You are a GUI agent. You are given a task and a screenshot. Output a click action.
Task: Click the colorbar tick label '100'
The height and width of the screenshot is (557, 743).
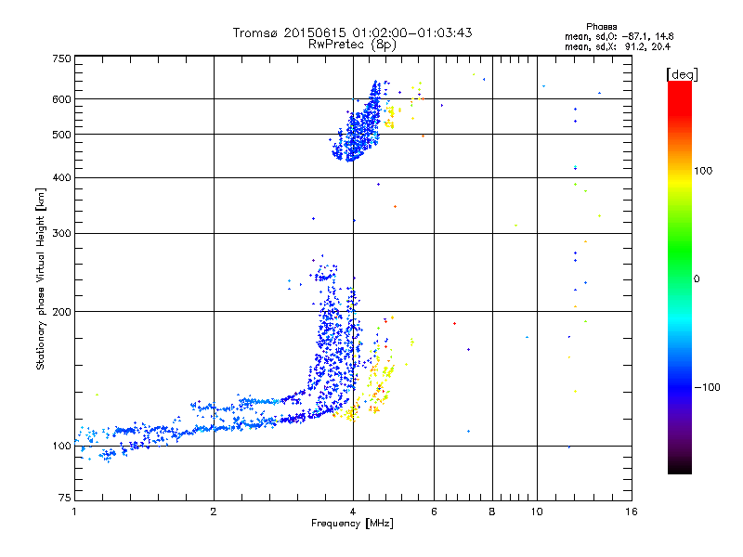(703, 171)
